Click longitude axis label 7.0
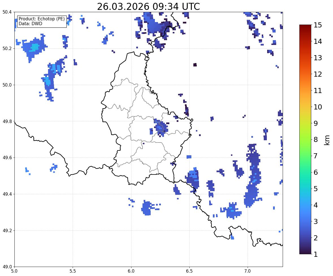The image size is (333, 276). tap(248, 271)
